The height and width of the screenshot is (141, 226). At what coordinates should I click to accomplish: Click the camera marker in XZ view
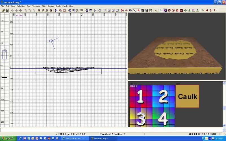click(51, 41)
